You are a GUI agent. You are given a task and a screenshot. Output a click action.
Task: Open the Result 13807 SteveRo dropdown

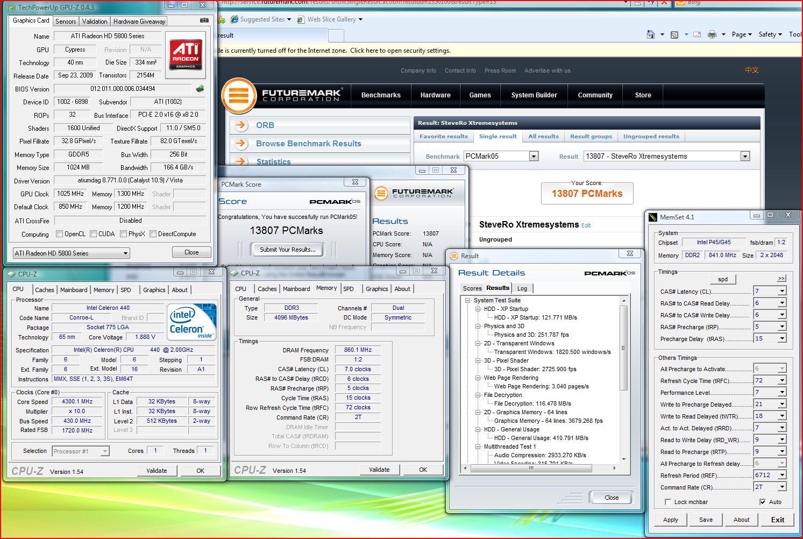[666, 156]
